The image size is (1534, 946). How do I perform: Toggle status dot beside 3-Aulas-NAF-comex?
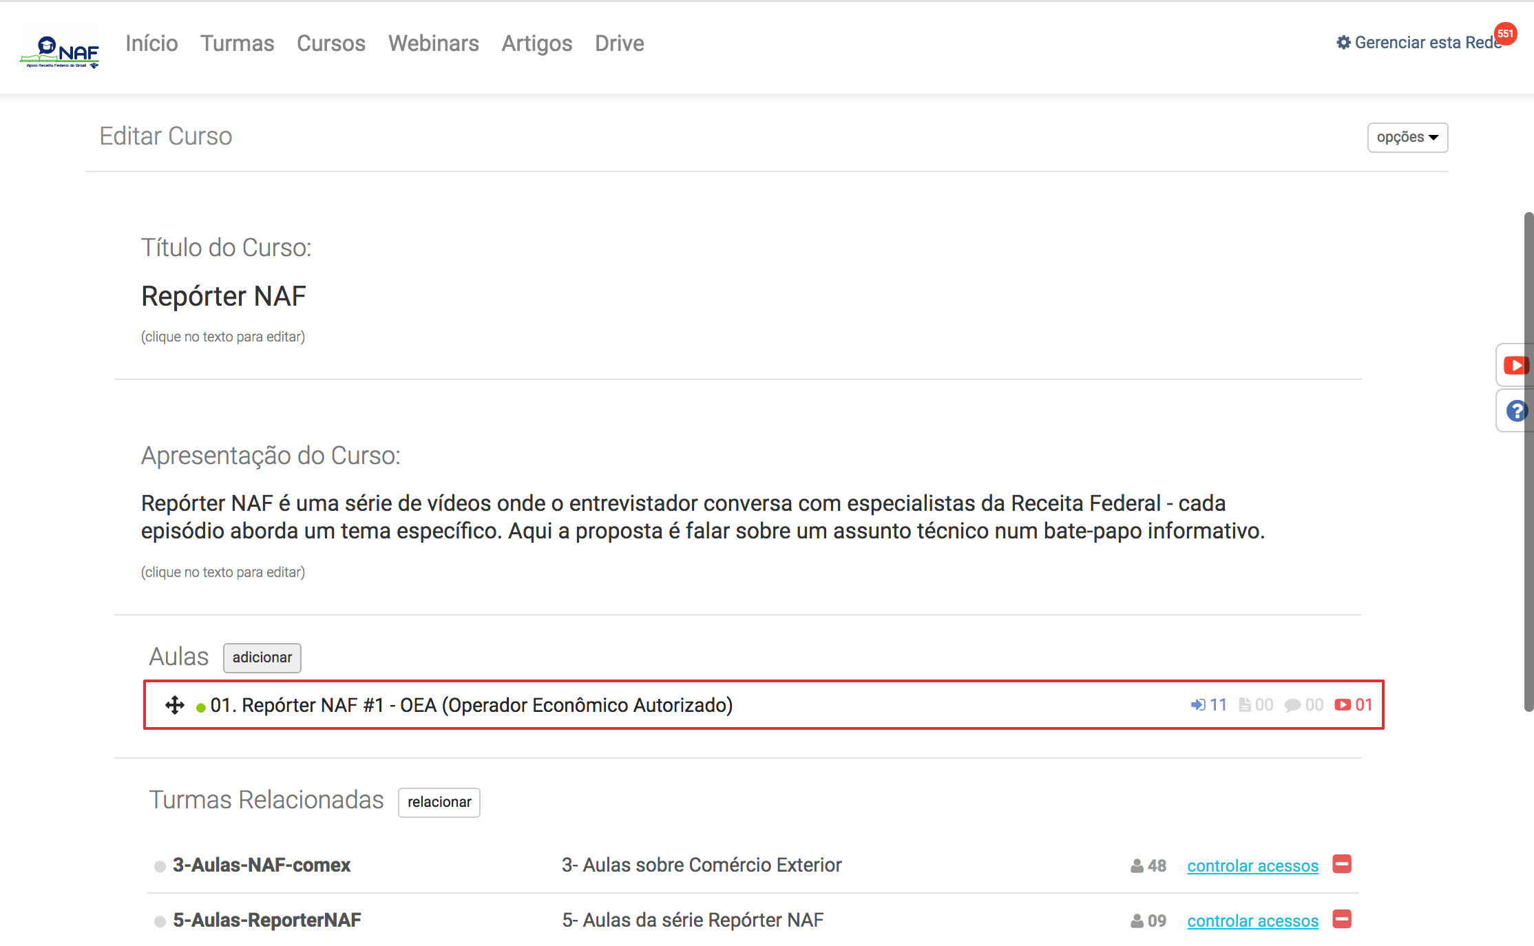tap(160, 866)
